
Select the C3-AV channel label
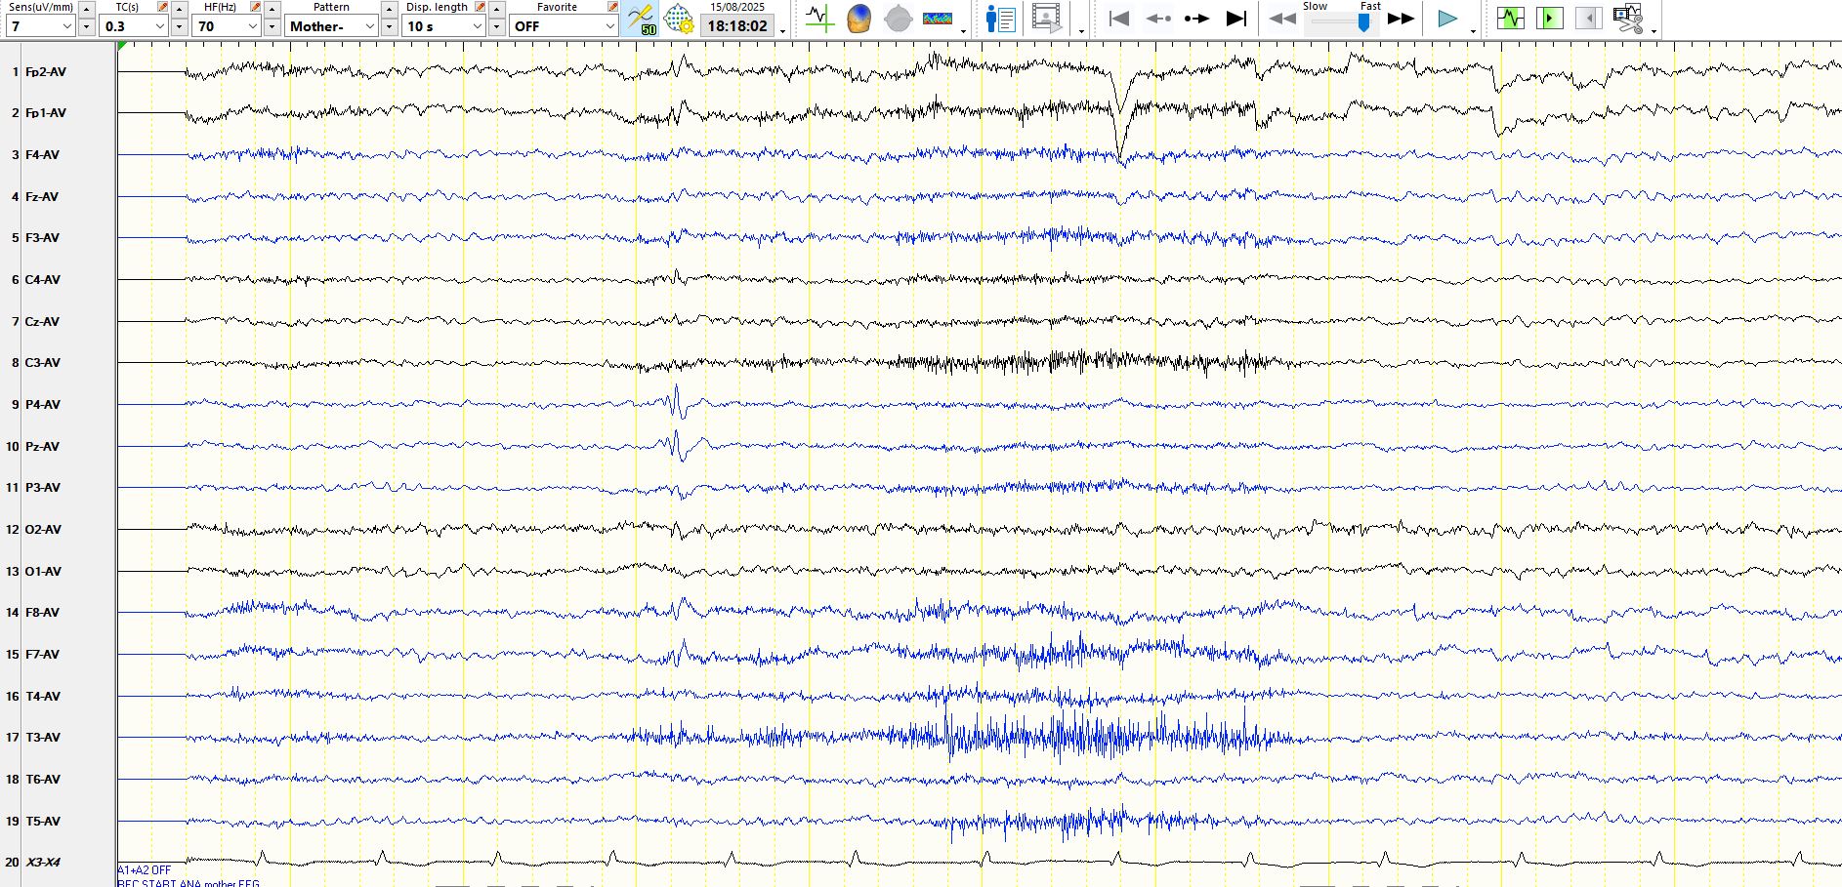(x=42, y=362)
